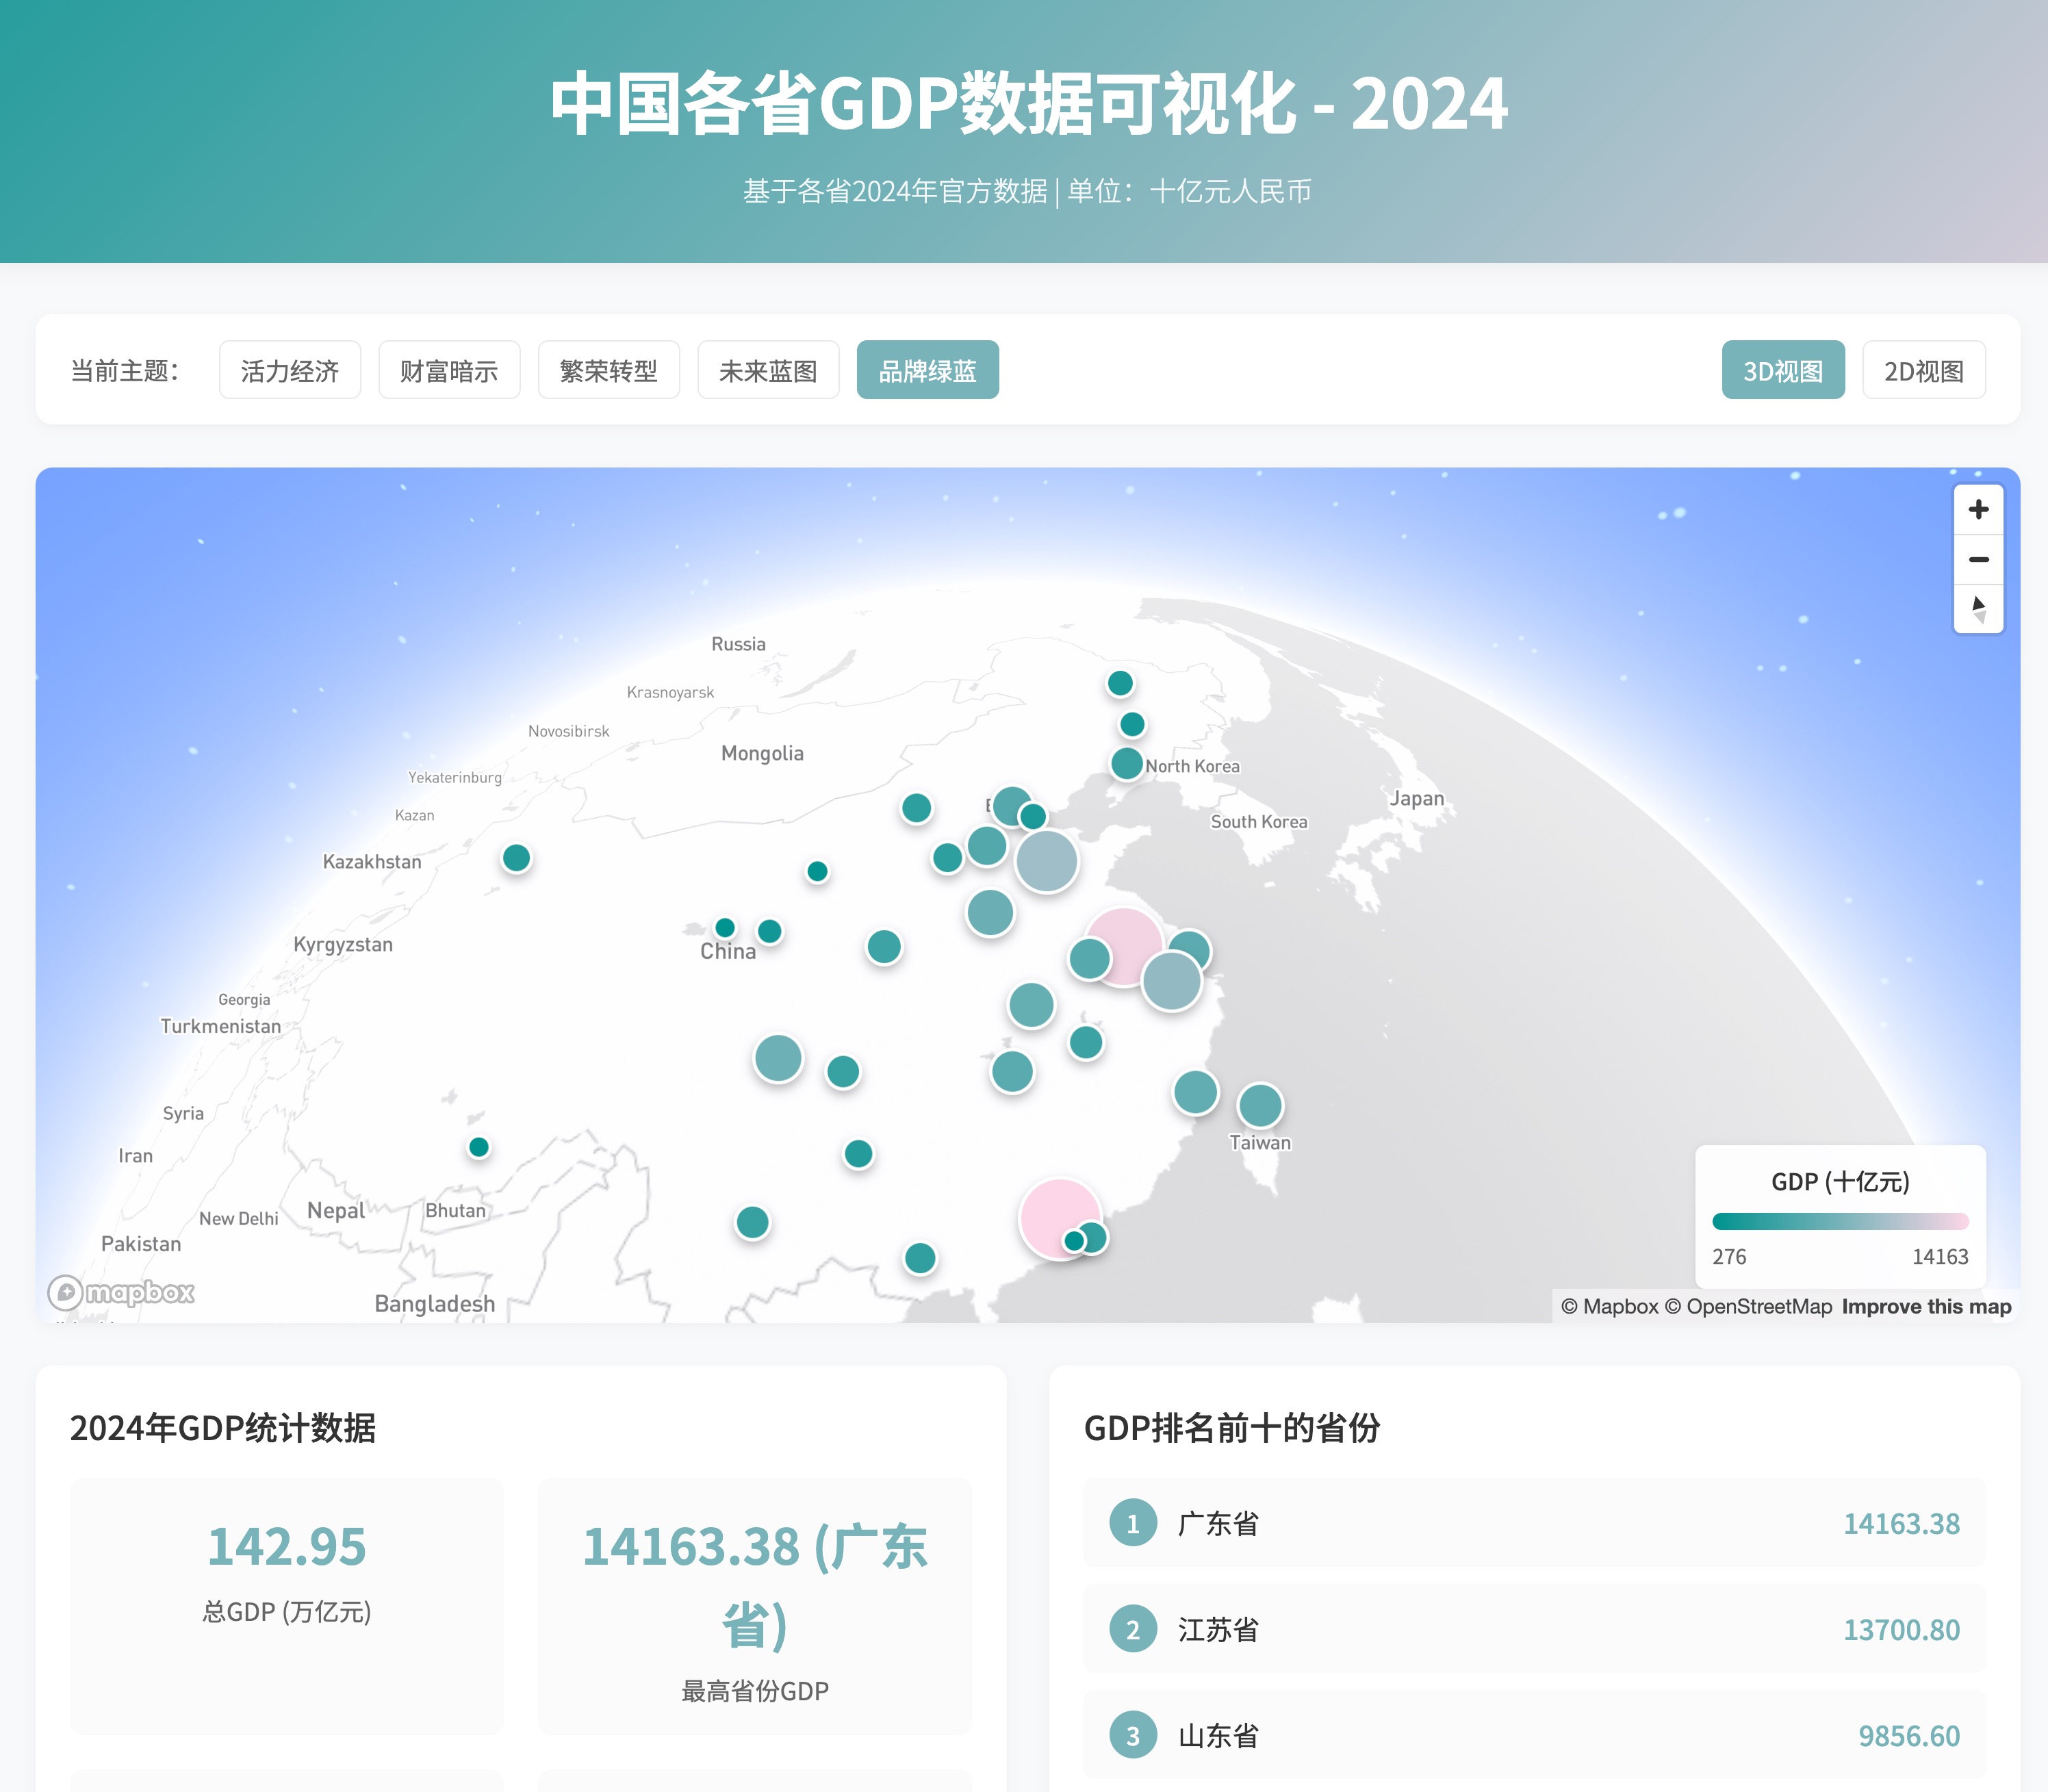2048x1792 pixels.
Task: Click the Mongolia map label
Action: (x=762, y=753)
